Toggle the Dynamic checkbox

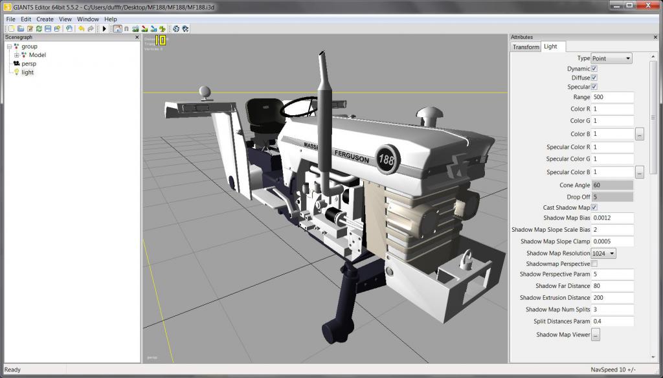[x=594, y=69]
